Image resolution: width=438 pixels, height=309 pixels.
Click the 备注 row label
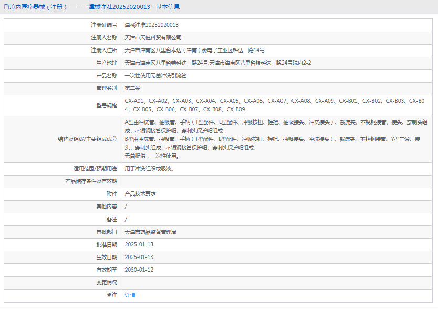pos(112,220)
